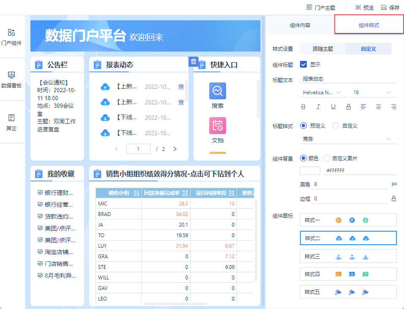Open the title font color picker
The width and height of the screenshot is (404, 309).
pos(348,107)
